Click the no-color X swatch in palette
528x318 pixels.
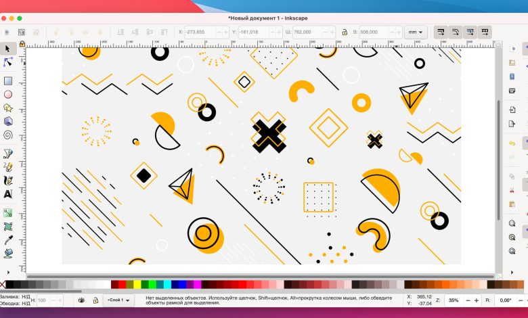(2, 284)
